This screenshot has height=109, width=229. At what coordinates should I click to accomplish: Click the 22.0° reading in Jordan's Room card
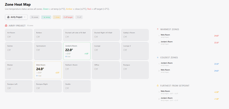coord(69,50)
